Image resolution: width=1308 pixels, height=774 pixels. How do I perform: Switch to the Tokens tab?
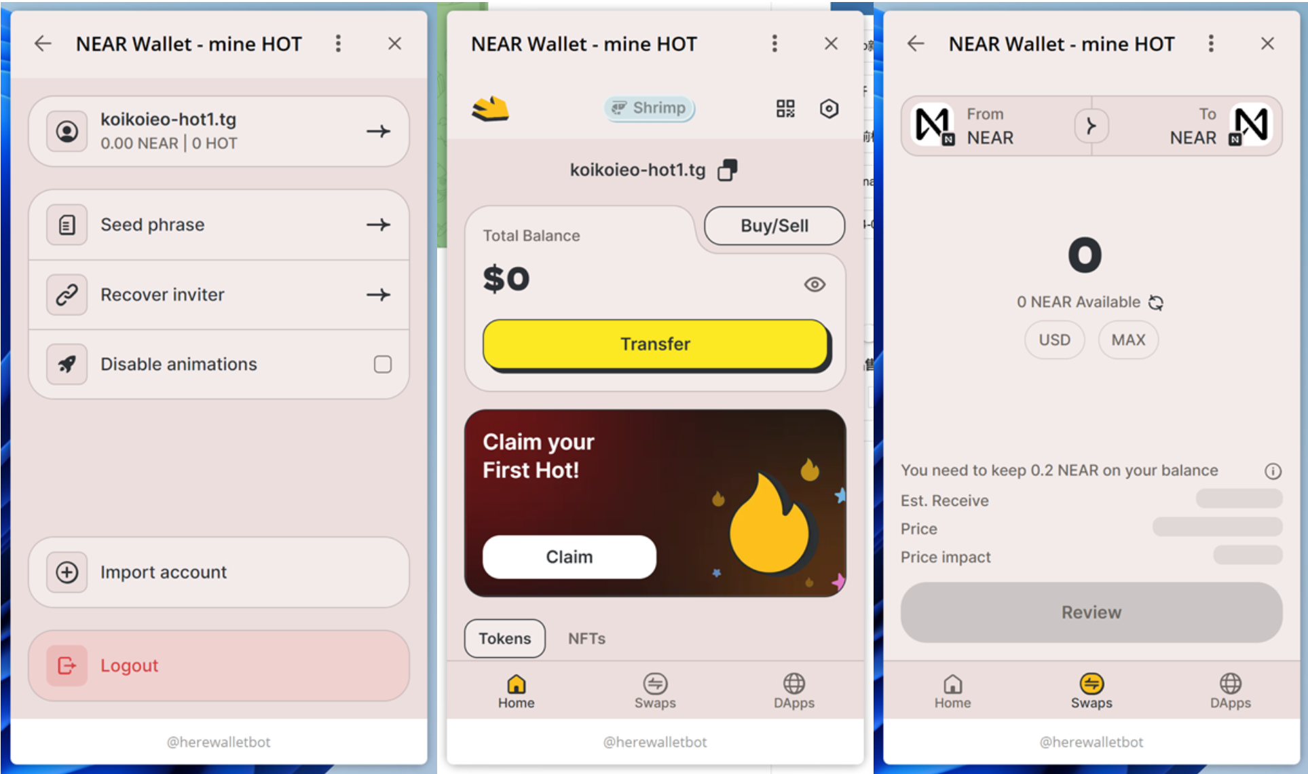(505, 638)
